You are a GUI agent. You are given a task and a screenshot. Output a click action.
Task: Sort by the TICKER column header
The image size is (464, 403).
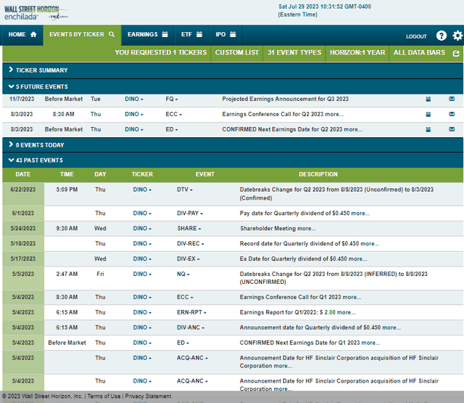(142, 174)
